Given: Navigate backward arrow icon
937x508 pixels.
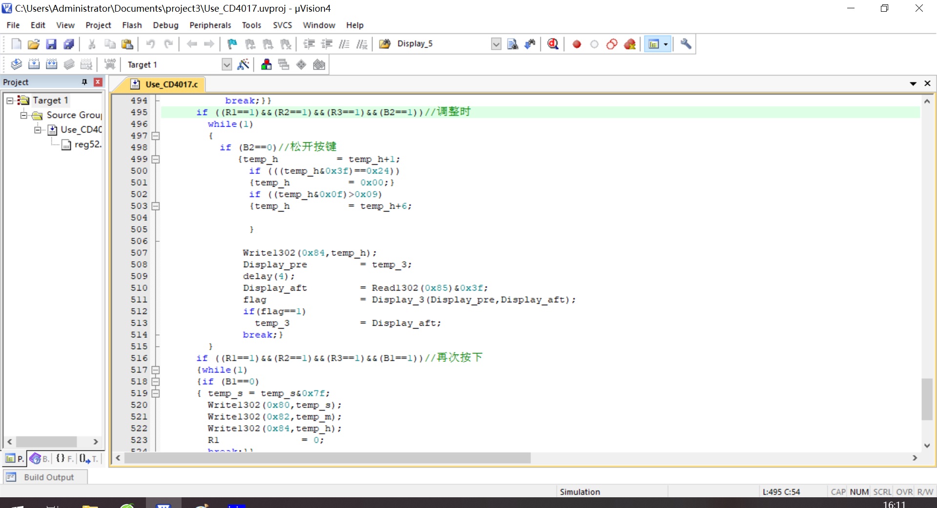Looking at the screenshot, I should click(192, 44).
